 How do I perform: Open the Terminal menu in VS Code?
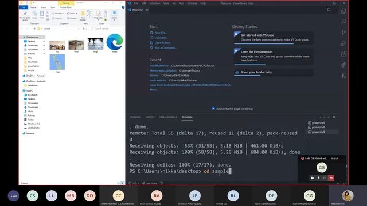tap(192, 3)
